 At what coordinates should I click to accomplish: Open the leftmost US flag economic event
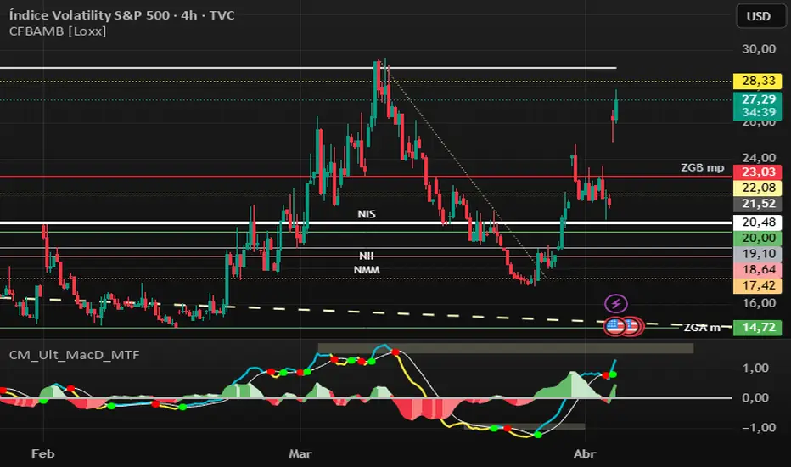(614, 327)
